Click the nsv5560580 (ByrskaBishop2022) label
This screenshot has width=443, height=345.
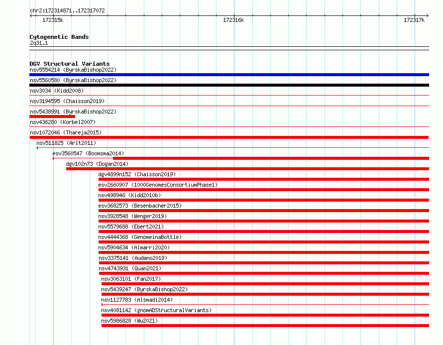(73, 80)
